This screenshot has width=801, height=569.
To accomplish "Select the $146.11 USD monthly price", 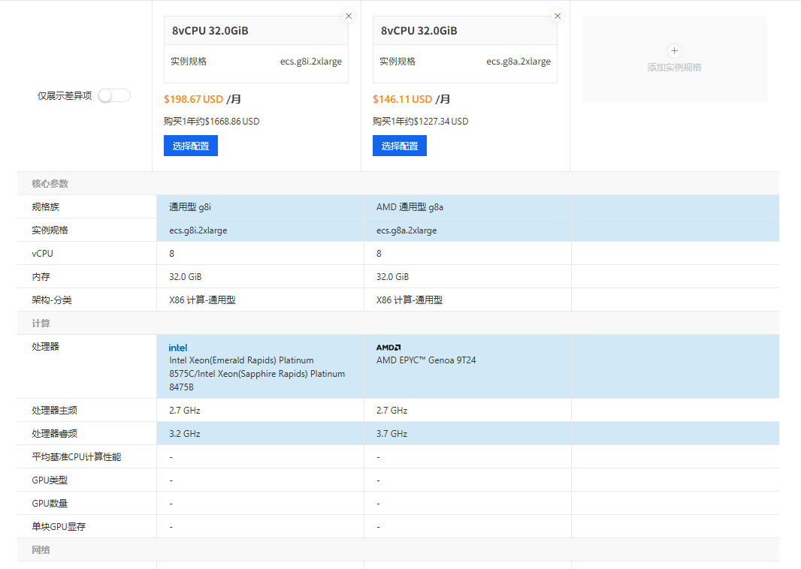I will [x=402, y=99].
